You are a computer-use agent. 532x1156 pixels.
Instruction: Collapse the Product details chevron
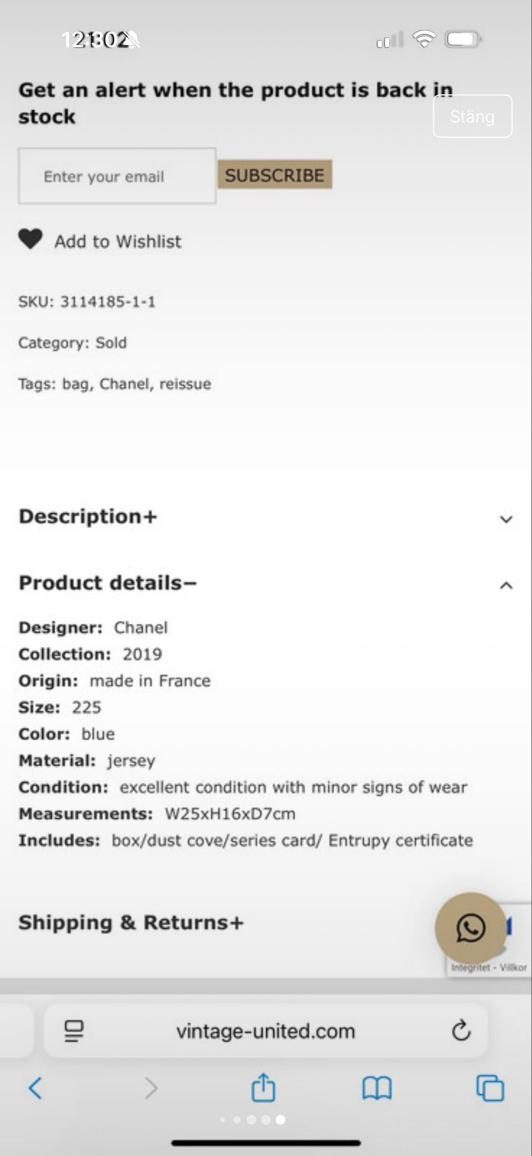[506, 585]
